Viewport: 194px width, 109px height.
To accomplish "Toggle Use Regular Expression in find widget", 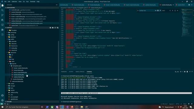I will [160, 11].
